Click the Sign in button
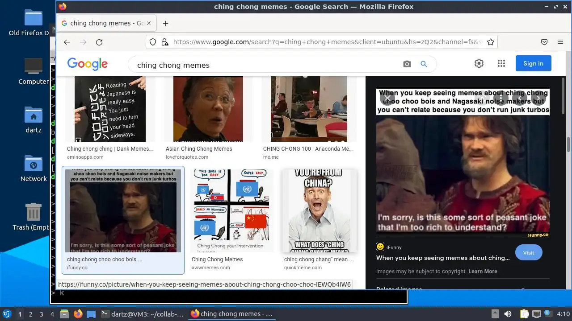The height and width of the screenshot is (321, 572). [x=533, y=63]
